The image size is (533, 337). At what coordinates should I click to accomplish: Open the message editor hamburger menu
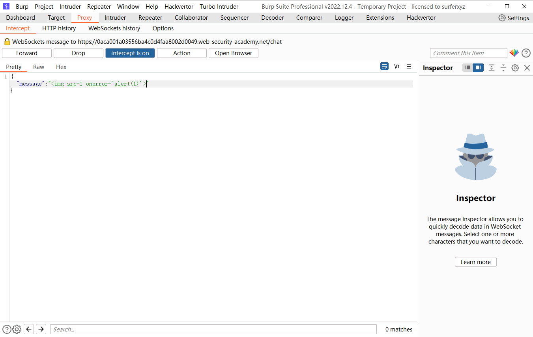coord(409,66)
